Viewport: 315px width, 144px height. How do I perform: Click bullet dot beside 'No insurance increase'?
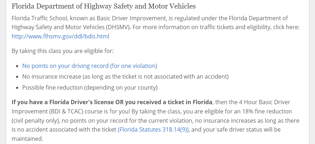[18, 77]
